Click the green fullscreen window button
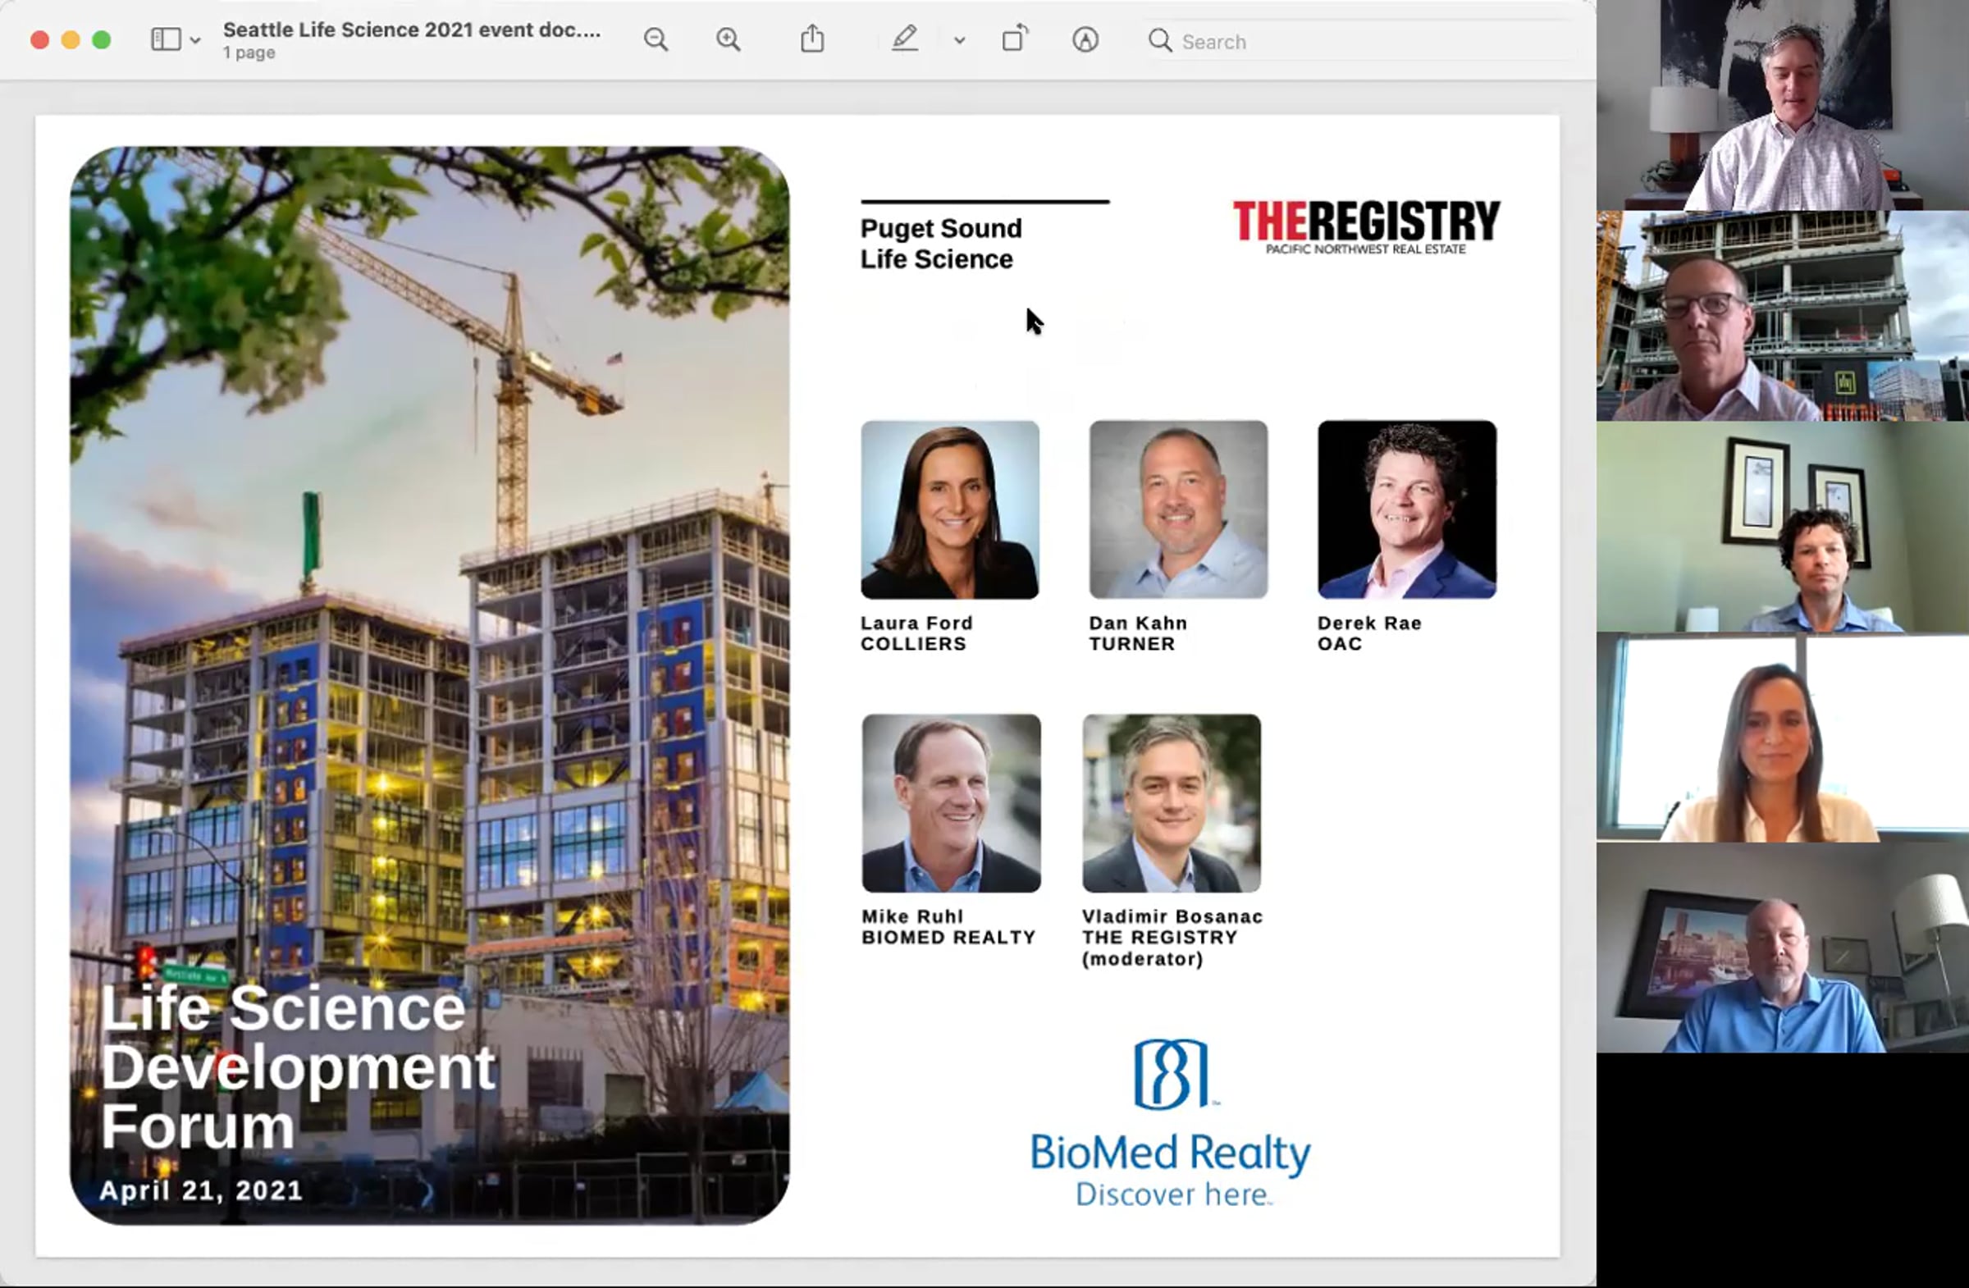The height and width of the screenshot is (1288, 1969). pos(102,39)
